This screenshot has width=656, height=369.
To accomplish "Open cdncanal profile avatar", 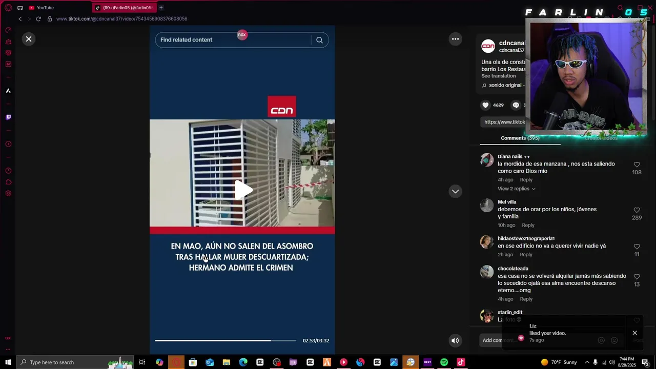I will coord(488,46).
